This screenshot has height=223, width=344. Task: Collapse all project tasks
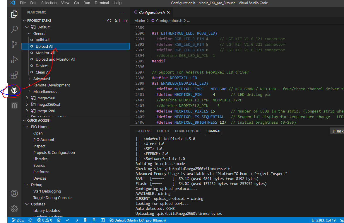coord(126,21)
